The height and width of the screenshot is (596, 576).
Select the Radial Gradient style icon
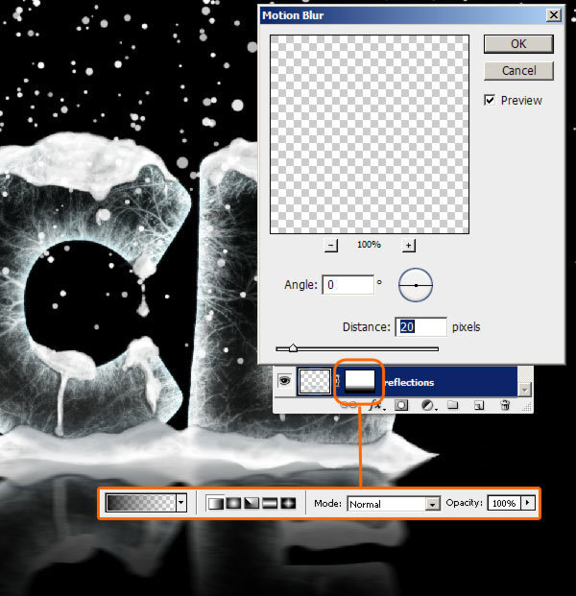point(233,503)
